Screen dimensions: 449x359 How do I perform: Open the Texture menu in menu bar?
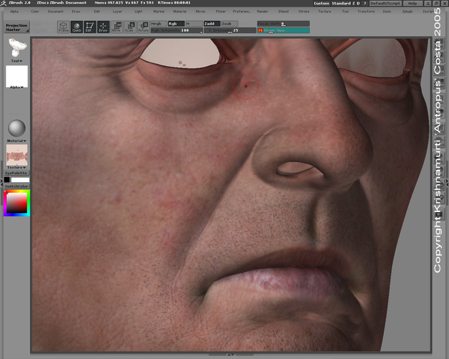(x=324, y=11)
